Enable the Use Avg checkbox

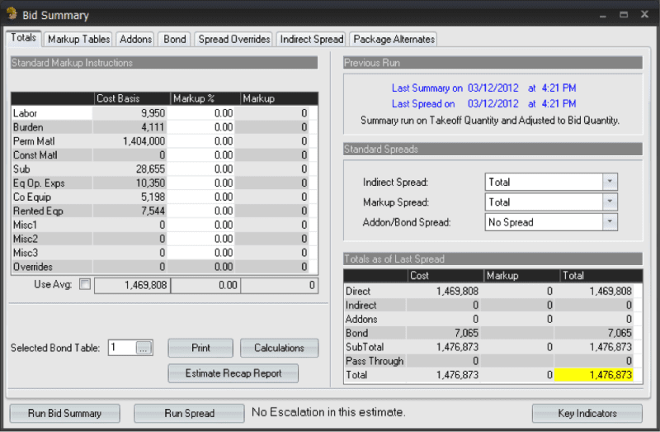[83, 285]
